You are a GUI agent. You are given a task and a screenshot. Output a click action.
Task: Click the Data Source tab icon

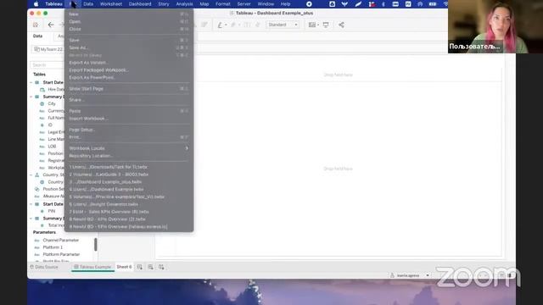pyautogui.click(x=32, y=267)
